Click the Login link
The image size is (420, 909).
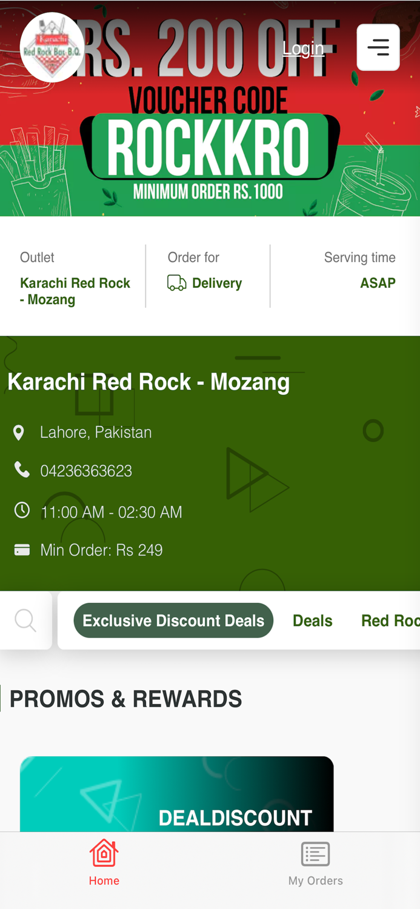(303, 48)
